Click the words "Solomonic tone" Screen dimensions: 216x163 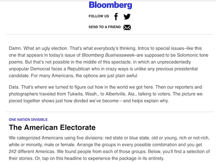pyautogui.click(x=193, y=55)
